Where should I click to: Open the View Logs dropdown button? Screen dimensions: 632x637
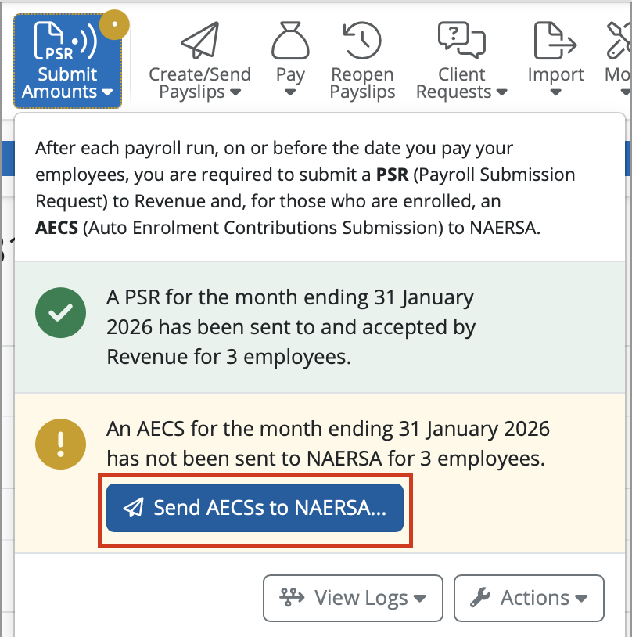pyautogui.click(x=353, y=598)
